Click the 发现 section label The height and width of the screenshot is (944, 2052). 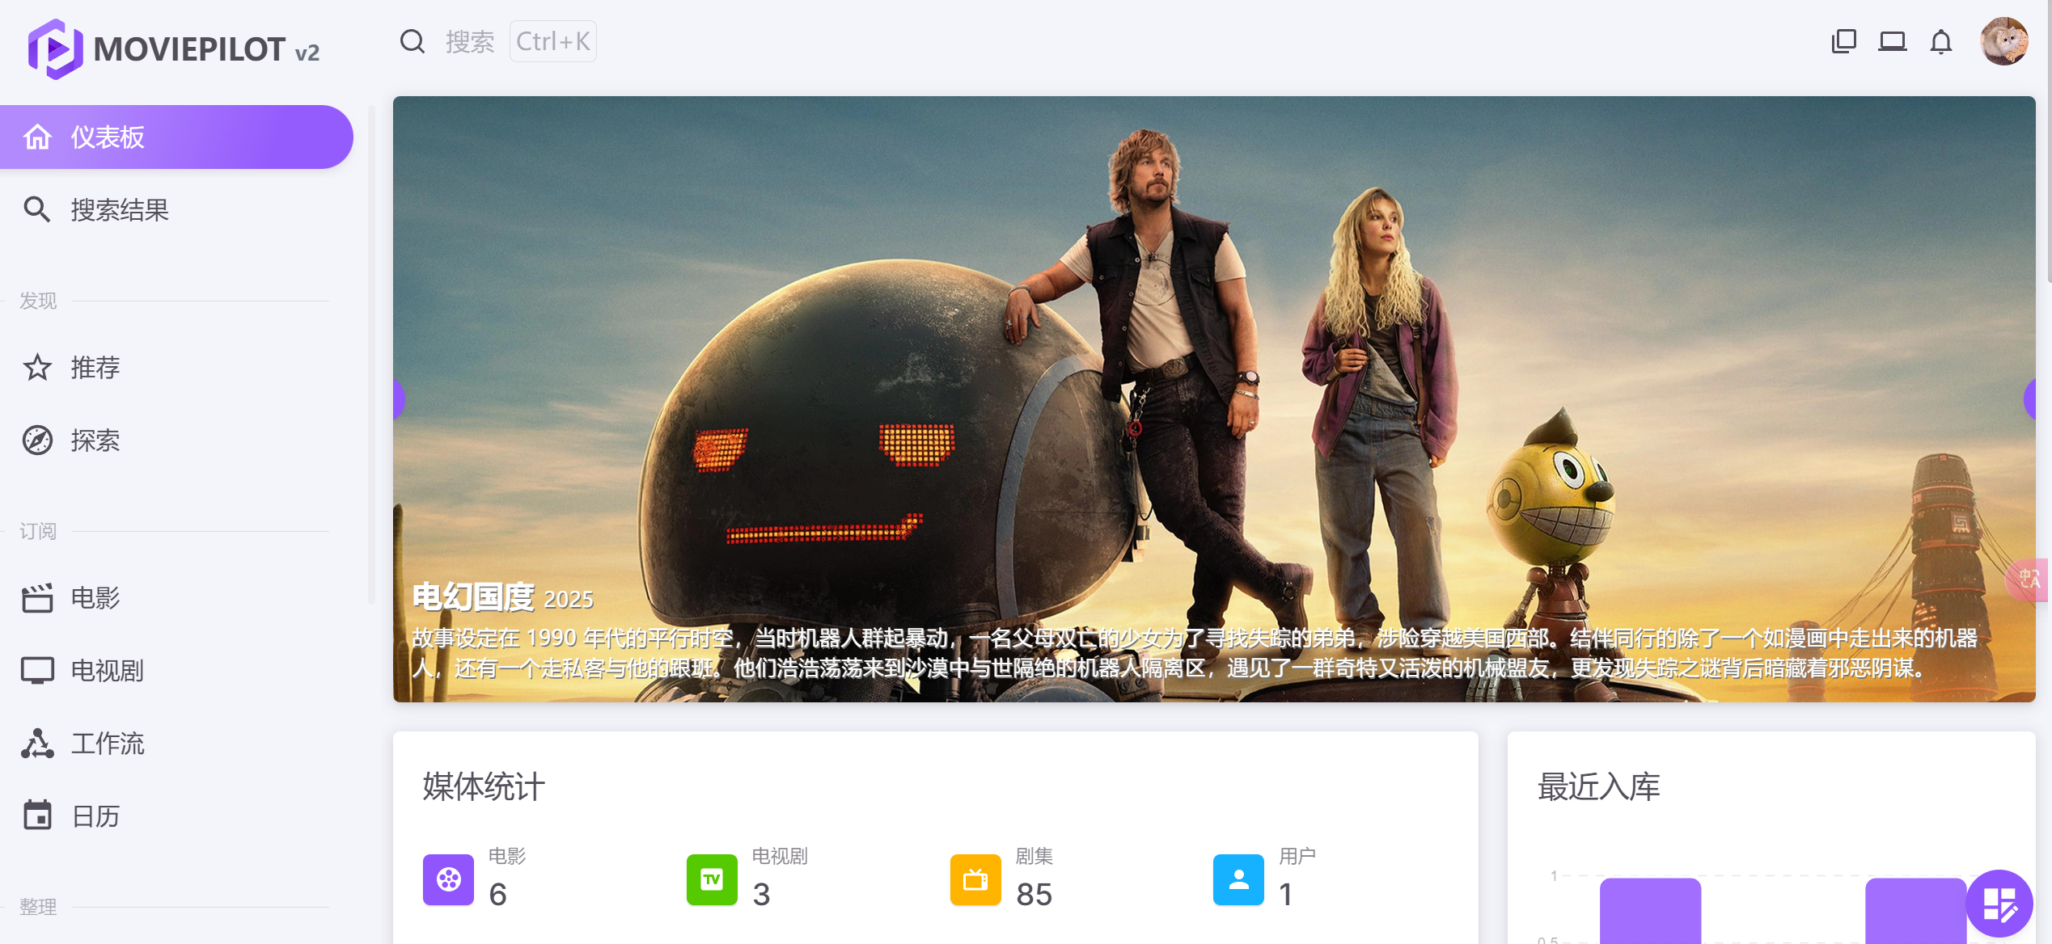click(38, 301)
